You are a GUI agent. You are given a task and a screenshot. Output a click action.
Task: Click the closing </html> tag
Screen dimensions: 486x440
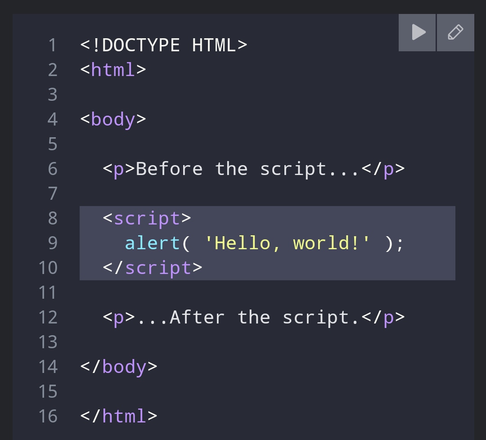[x=118, y=416]
